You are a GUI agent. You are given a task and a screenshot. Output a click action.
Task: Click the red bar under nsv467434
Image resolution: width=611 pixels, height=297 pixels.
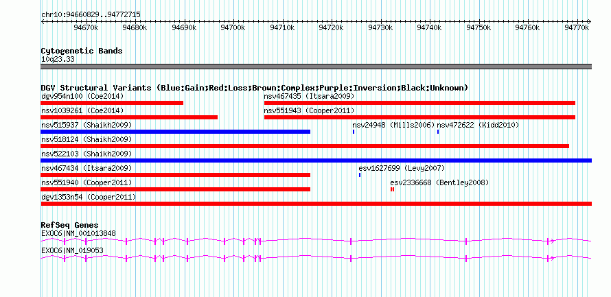(175, 175)
